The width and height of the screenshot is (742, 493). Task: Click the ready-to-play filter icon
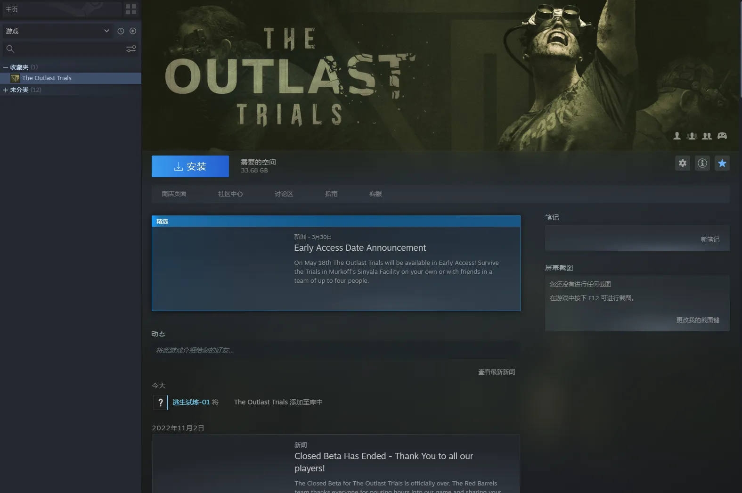tap(133, 31)
